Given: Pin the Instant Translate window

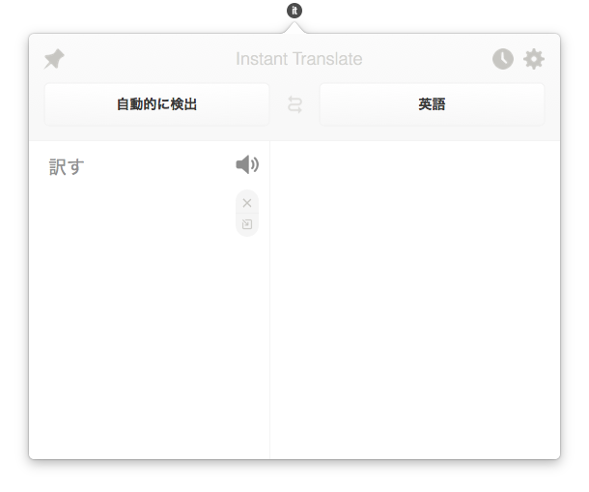Looking at the screenshot, I should click(54, 59).
